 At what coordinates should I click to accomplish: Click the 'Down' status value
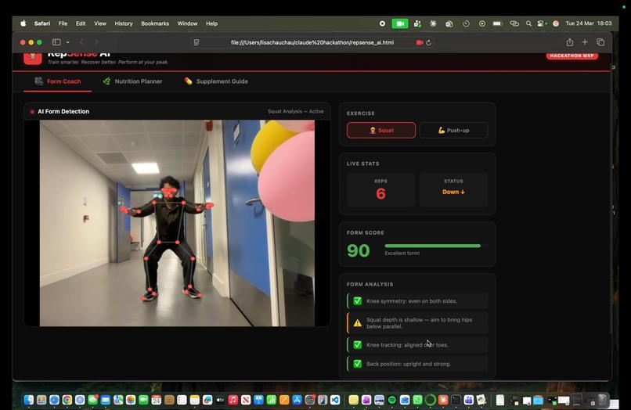pos(453,192)
